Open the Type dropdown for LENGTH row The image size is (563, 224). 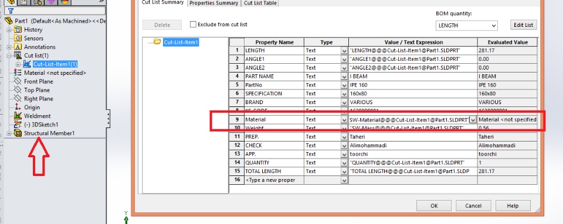pos(344,51)
